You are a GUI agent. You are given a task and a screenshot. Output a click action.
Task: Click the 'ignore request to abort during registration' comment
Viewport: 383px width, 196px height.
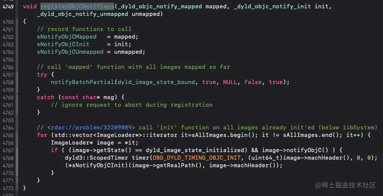[x=132, y=105]
